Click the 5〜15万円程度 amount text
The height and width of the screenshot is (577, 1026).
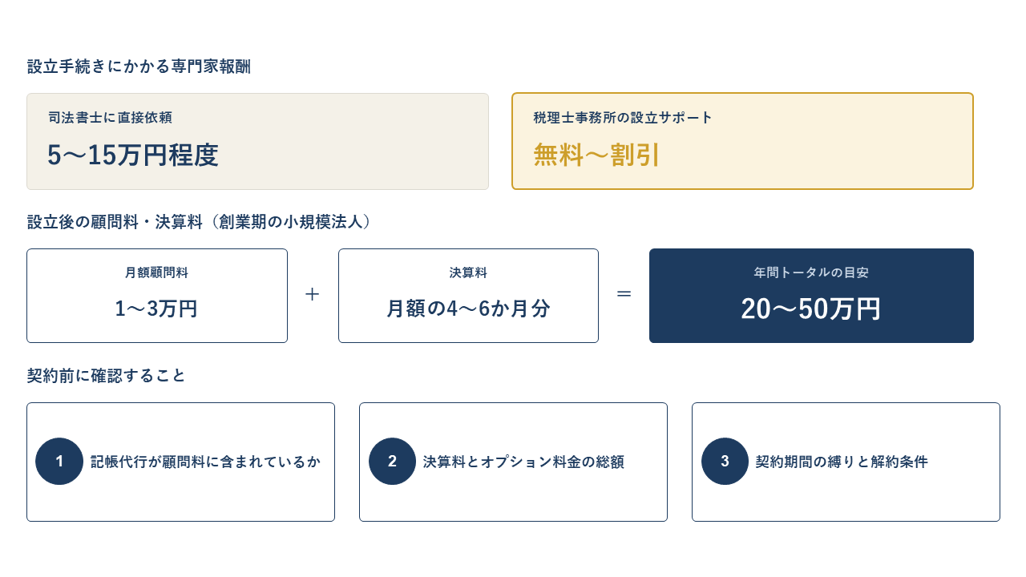133,155
